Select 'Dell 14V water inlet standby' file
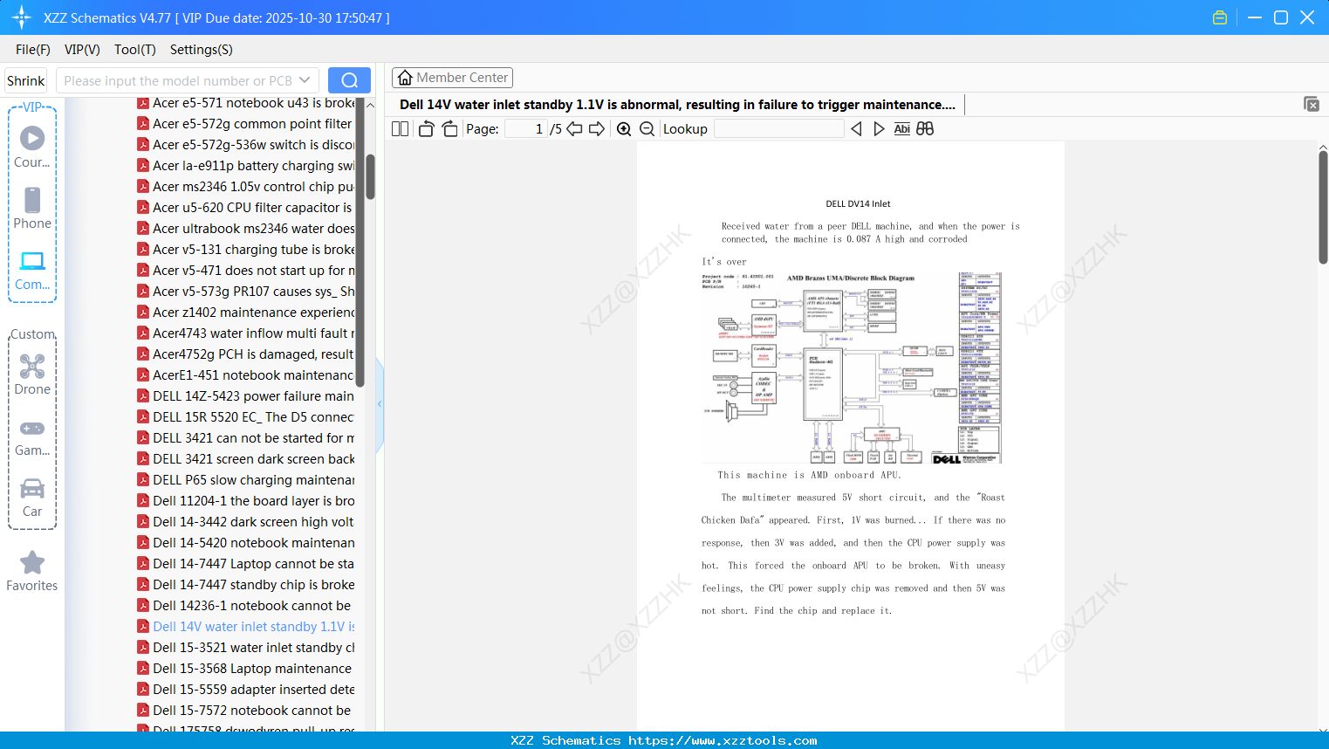This screenshot has width=1329, height=749. point(246,627)
